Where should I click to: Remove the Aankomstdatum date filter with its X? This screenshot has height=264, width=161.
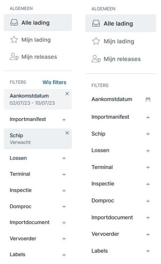67,94
